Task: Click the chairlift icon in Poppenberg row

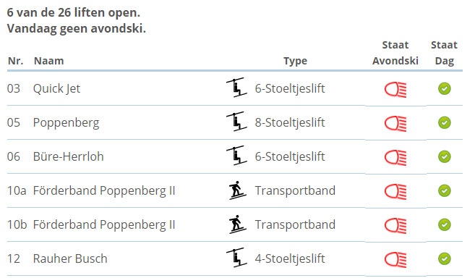Action: pyautogui.click(x=236, y=122)
